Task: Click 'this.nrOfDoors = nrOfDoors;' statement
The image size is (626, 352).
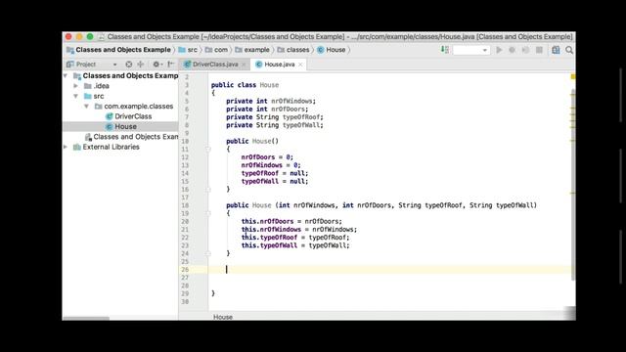Action: tap(291, 221)
